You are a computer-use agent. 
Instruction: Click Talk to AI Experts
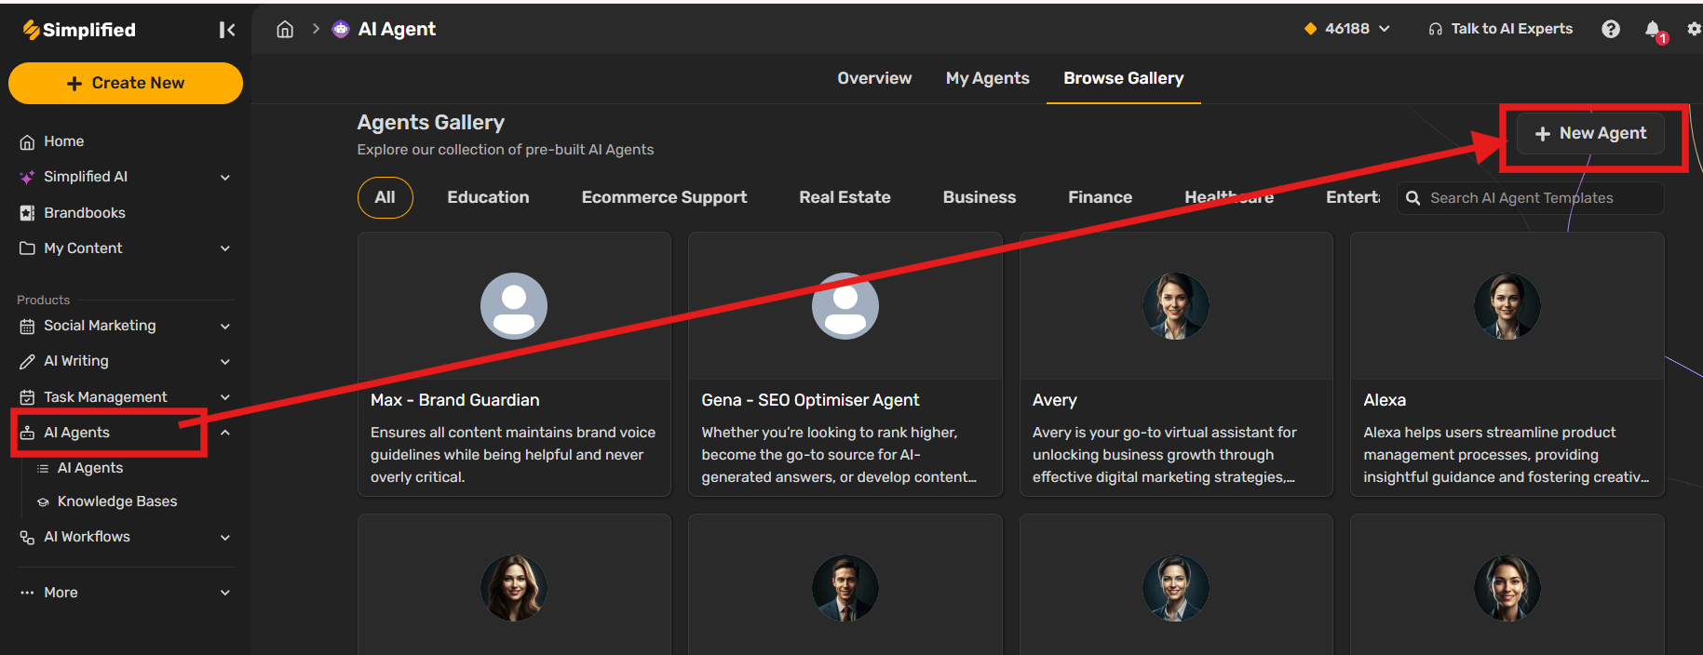pyautogui.click(x=1500, y=29)
